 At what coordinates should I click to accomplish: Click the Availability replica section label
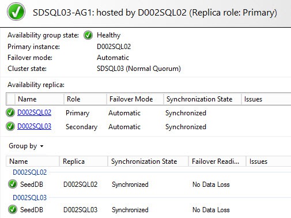[36, 85]
